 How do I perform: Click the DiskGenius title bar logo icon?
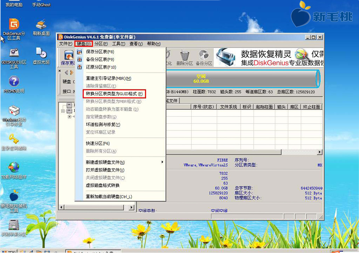[61, 37]
